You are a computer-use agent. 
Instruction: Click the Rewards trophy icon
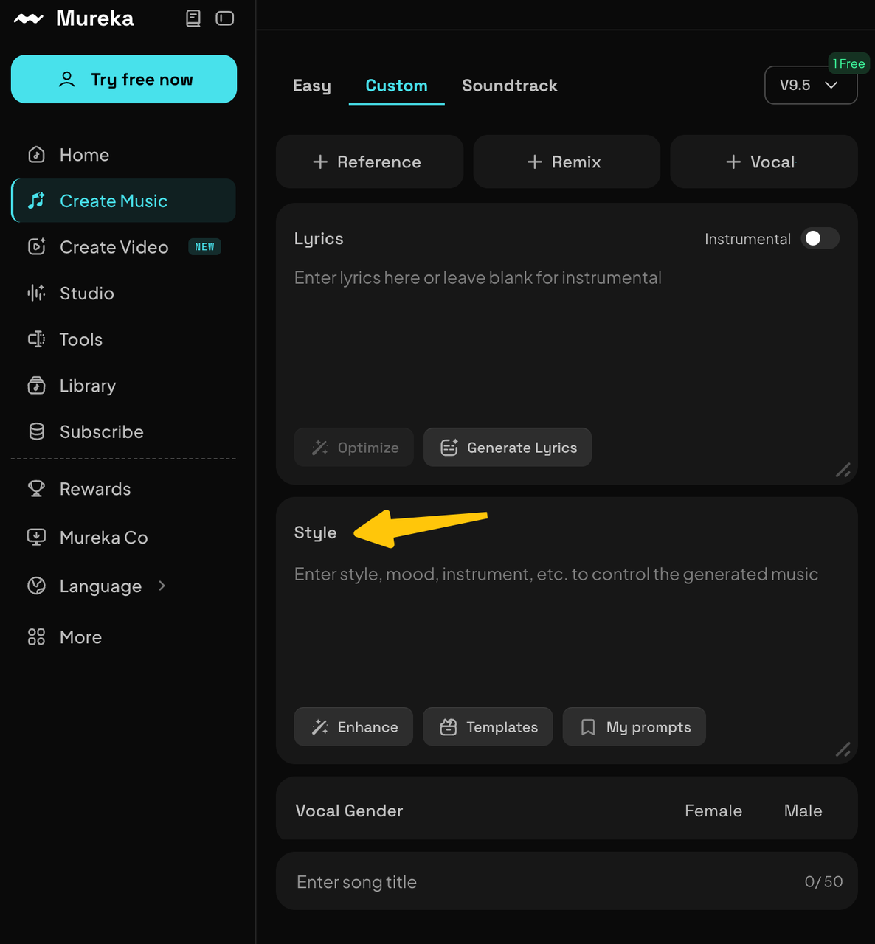click(36, 488)
